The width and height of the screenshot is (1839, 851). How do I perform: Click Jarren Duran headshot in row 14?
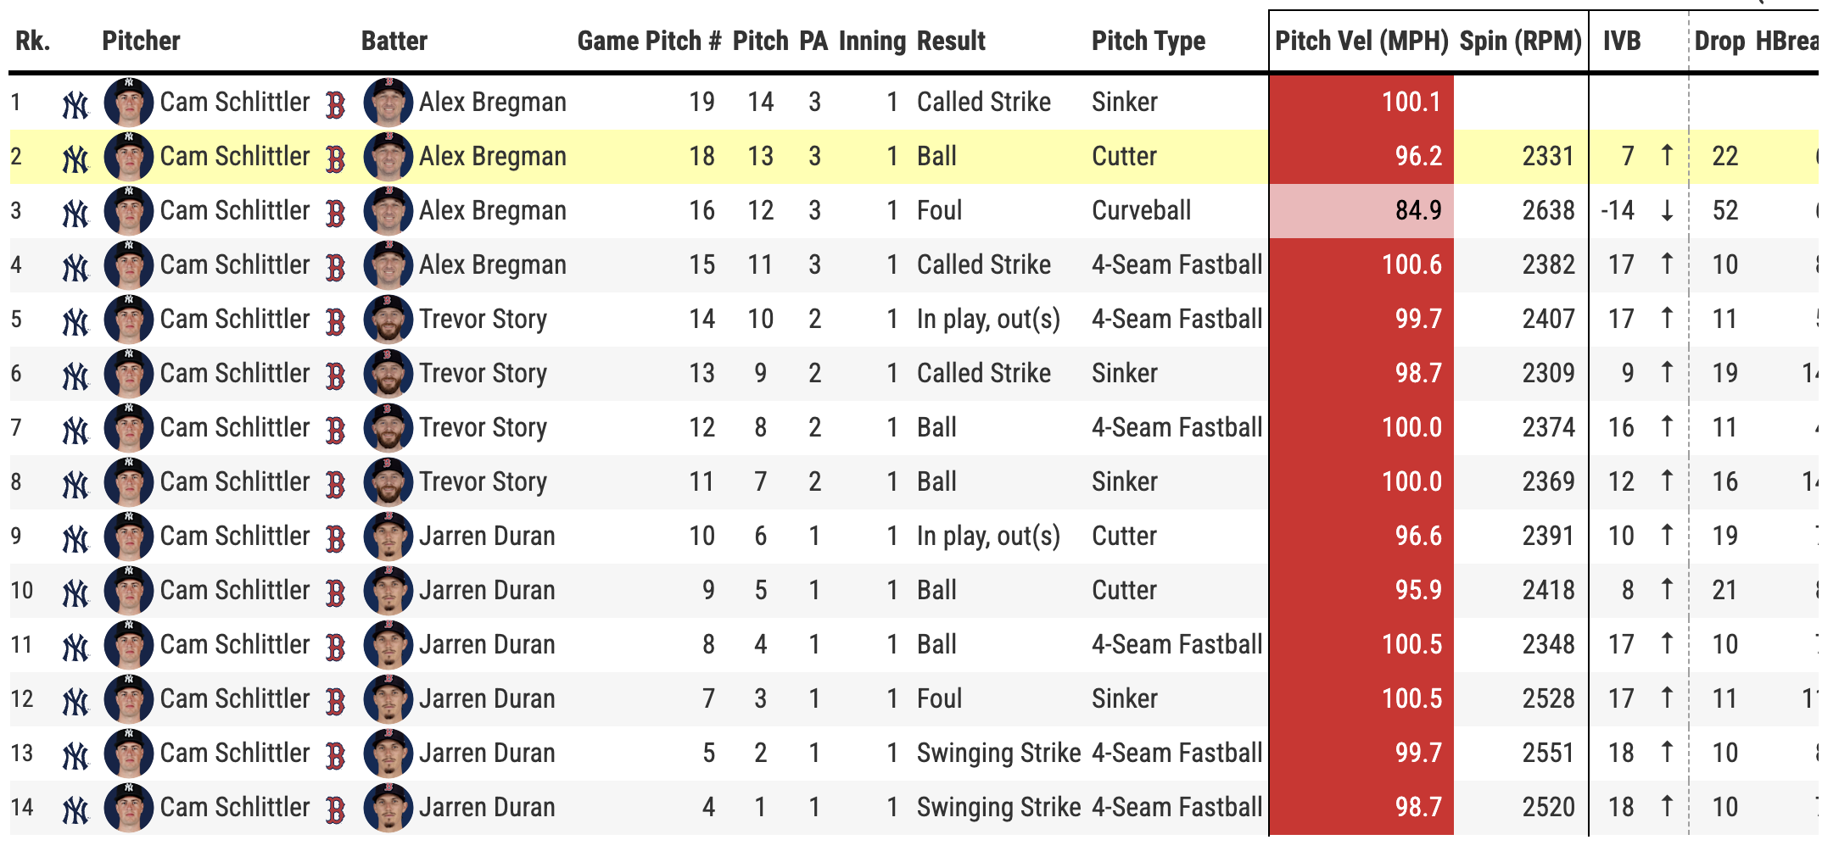[388, 808]
